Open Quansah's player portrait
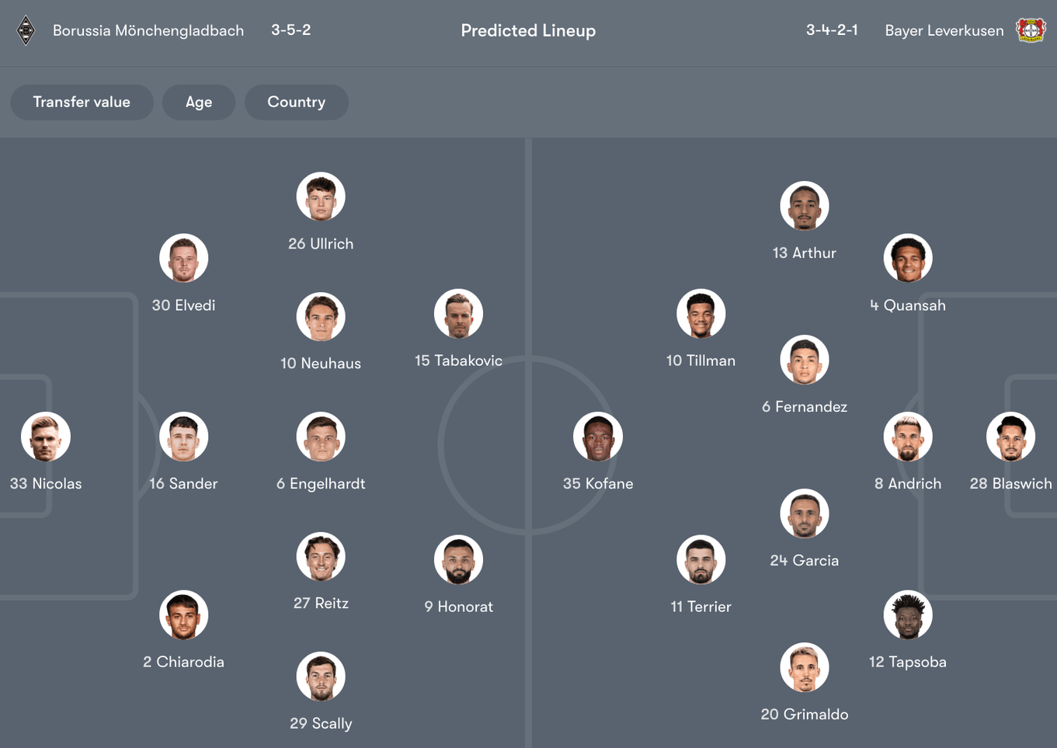Image resolution: width=1057 pixels, height=748 pixels. (907, 258)
